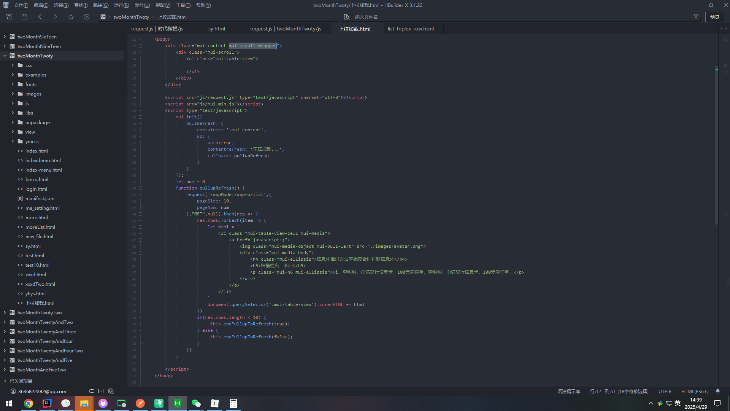Click the navigate back arrow icon
730x411 pixels.
click(x=40, y=17)
